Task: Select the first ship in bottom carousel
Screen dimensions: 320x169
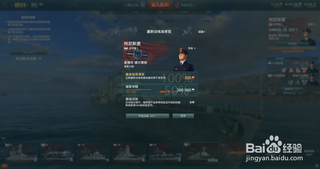Action: (21, 152)
